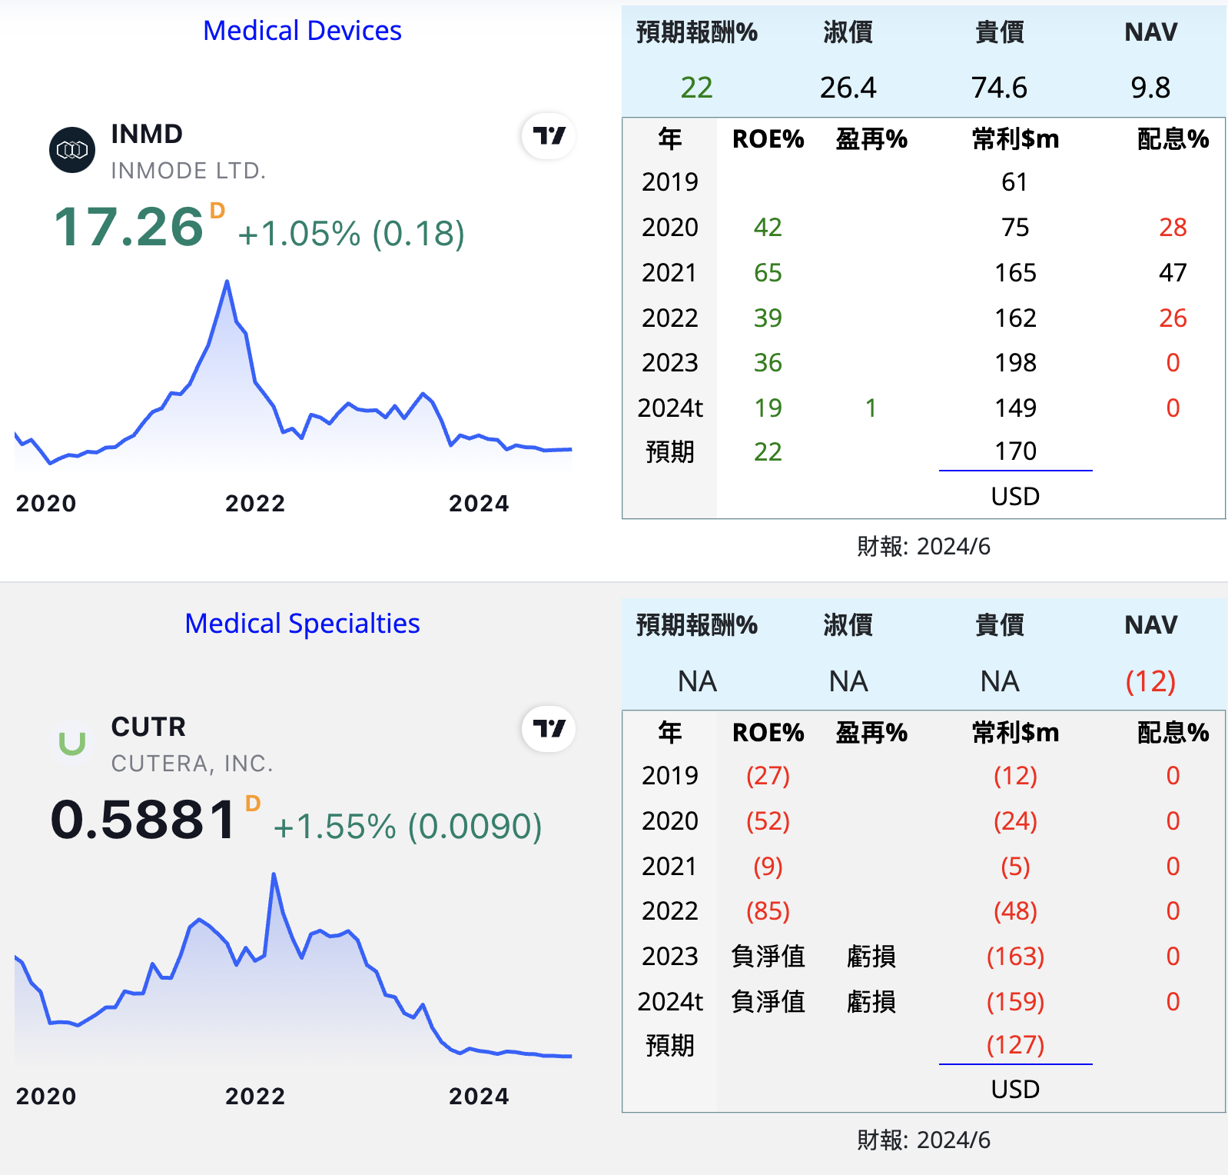Click the INMD NAV value 9.8

(1151, 88)
